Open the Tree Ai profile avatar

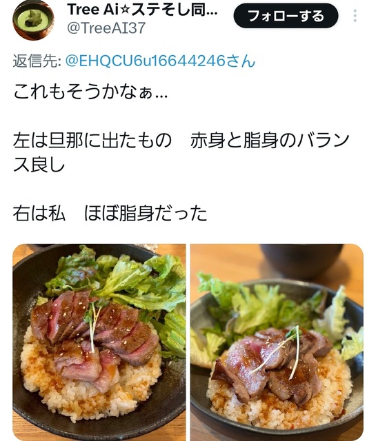click(x=33, y=20)
